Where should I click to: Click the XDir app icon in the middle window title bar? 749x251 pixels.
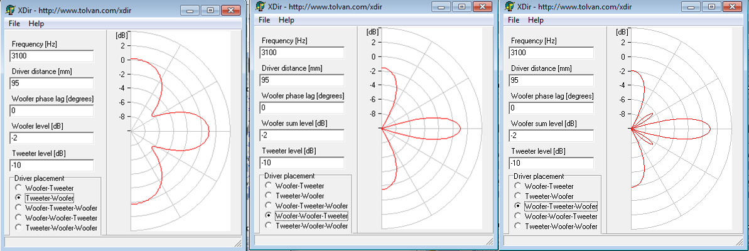(260, 6)
